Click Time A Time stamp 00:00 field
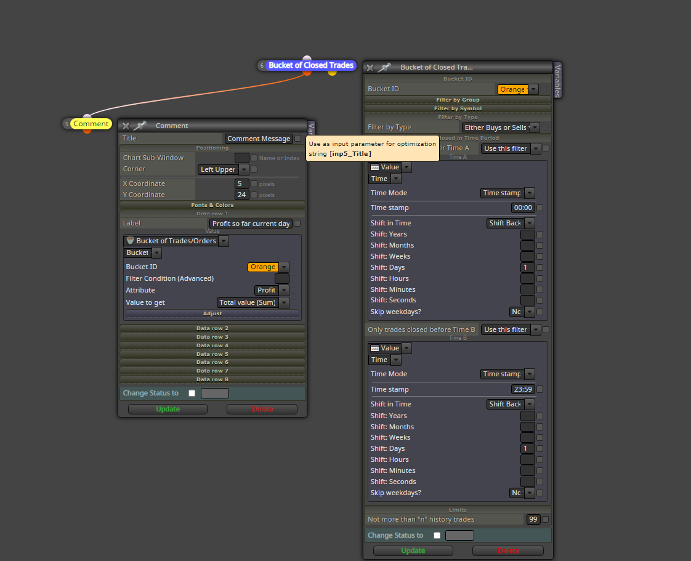Image resolution: width=691 pixels, height=561 pixels. click(523, 208)
